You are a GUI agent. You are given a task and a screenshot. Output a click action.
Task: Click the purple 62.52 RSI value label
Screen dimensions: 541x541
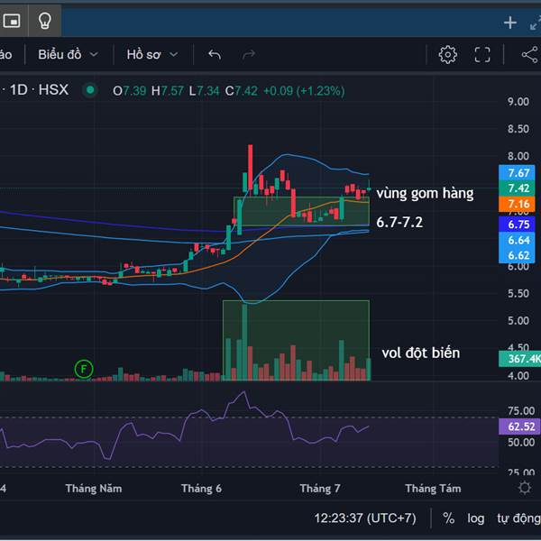520,426
